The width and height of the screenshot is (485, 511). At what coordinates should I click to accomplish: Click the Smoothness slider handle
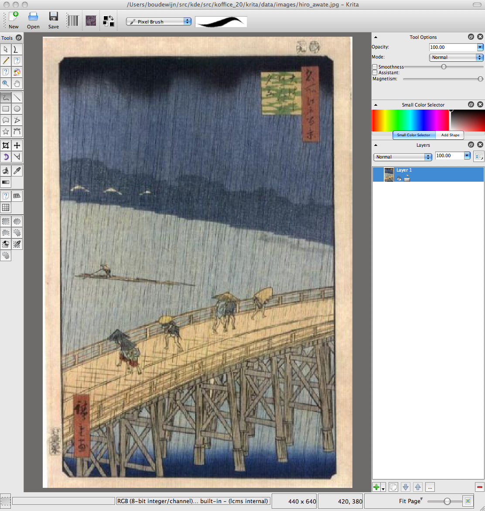click(x=444, y=67)
